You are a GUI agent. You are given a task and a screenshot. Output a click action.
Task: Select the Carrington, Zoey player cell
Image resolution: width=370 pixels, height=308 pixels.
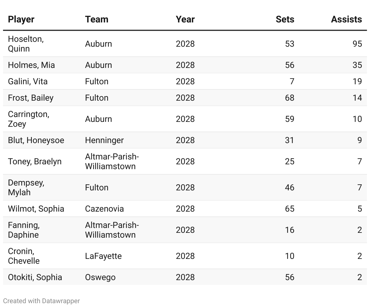(x=29, y=119)
